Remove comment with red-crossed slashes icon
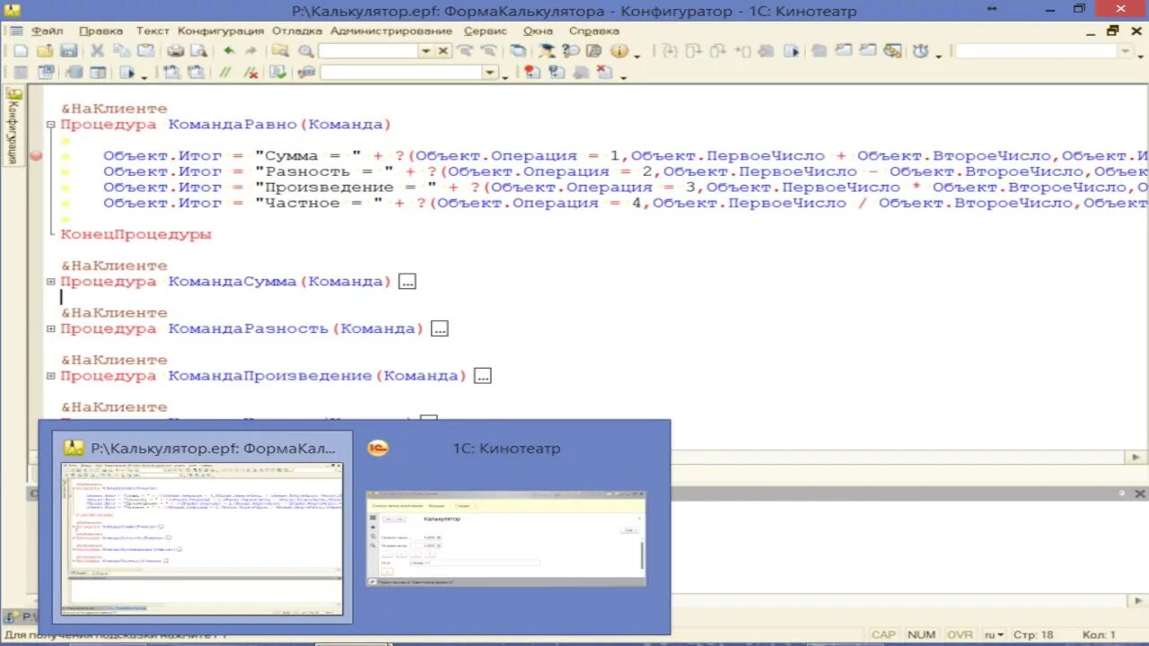Viewport: 1149px width, 646px height. (x=250, y=73)
